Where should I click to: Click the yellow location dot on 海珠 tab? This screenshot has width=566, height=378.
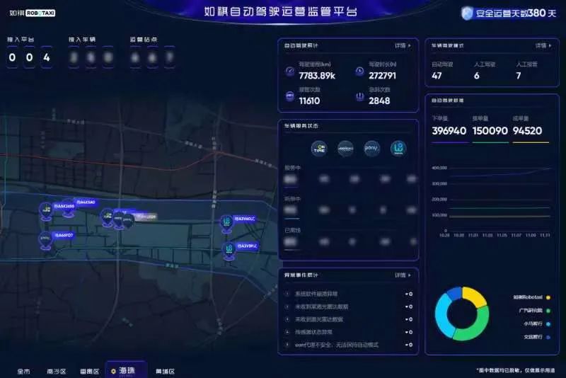click(113, 371)
